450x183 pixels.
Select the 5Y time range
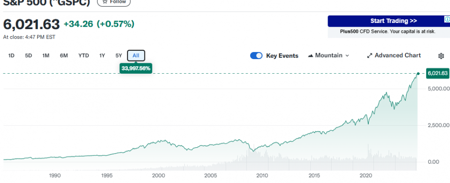[x=119, y=56]
